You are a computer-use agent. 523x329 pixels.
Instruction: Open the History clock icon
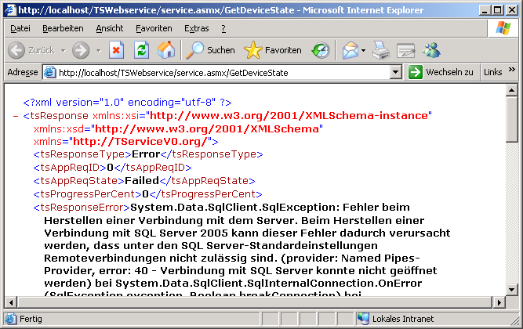(321, 50)
